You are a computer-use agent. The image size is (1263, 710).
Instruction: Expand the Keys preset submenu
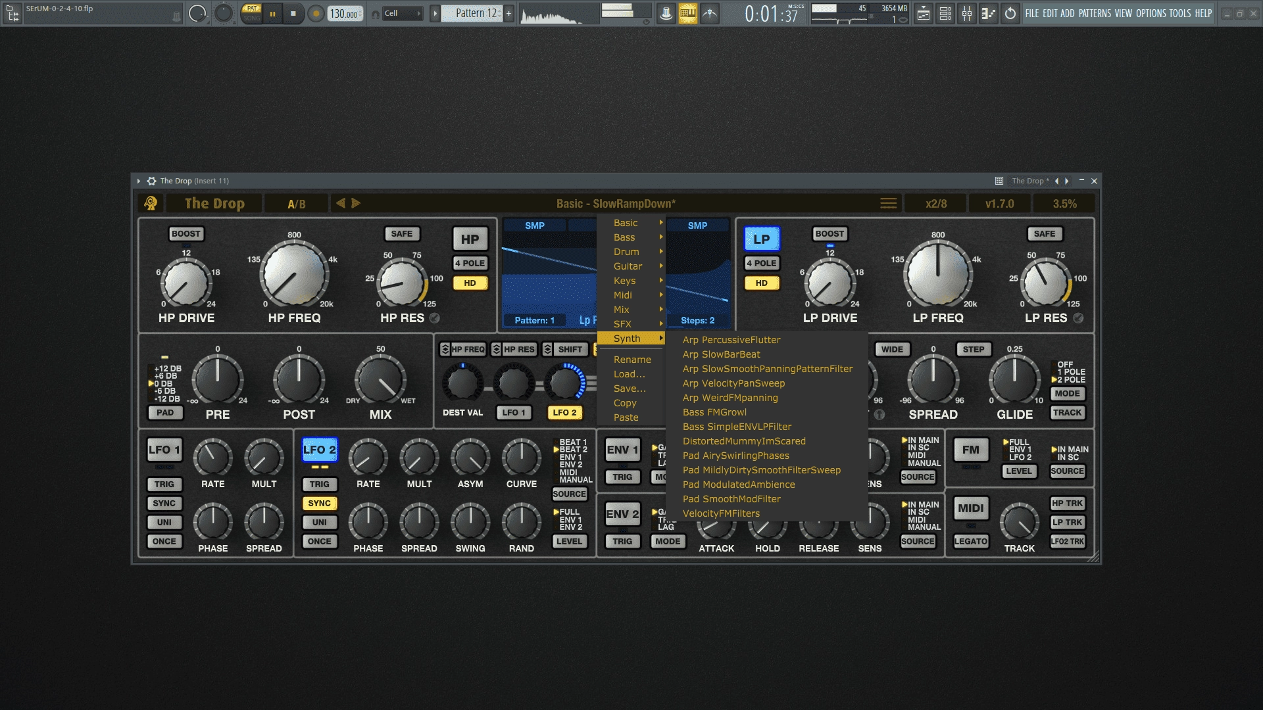(631, 281)
